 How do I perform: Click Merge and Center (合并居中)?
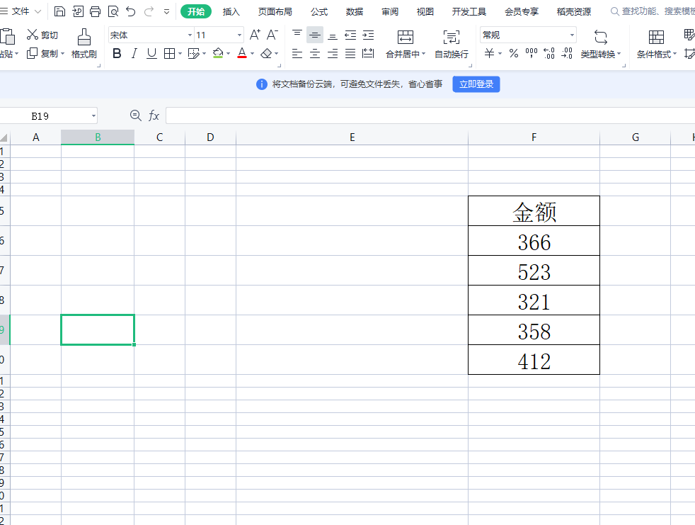pos(405,44)
